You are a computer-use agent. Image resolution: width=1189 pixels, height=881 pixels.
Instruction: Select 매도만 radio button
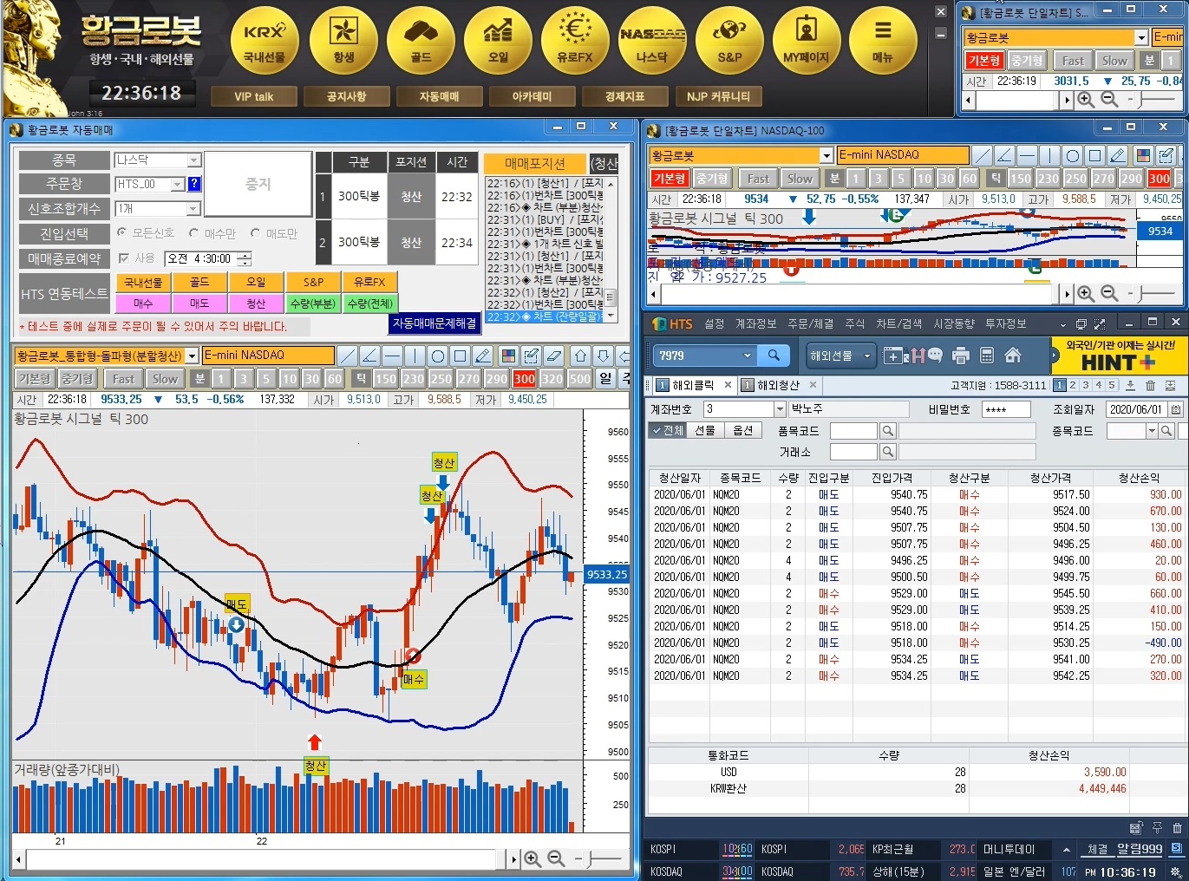[255, 233]
